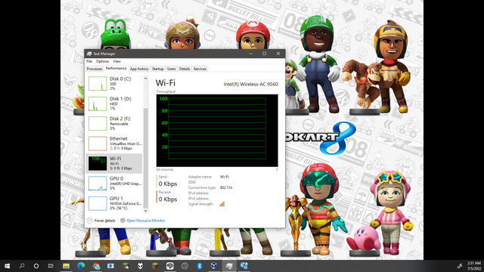Open VirtualBox from the taskbar
Screen dimensions: 484x272
pos(214,266)
